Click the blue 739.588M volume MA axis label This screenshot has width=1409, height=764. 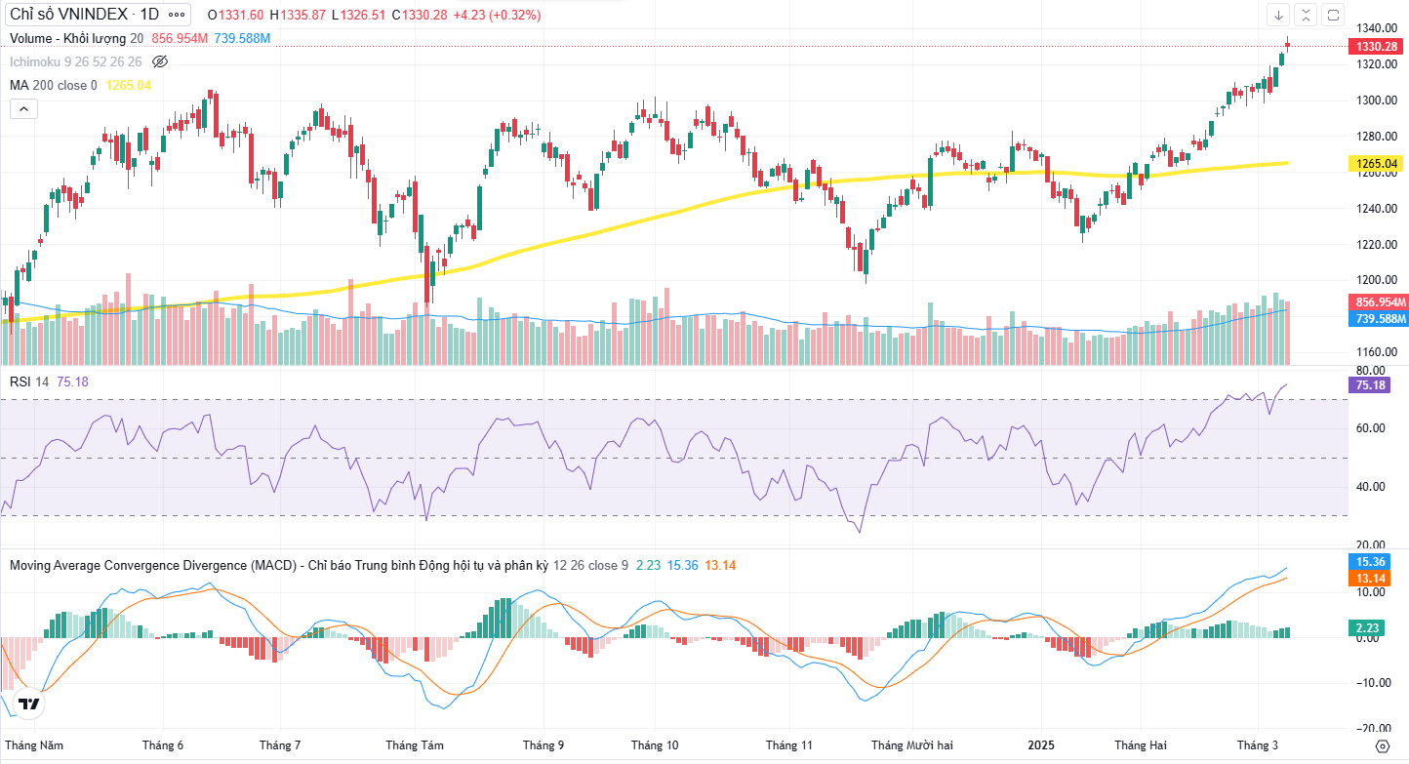coord(1377,318)
